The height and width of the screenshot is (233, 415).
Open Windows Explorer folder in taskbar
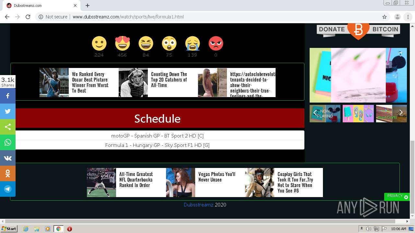click(x=37, y=229)
